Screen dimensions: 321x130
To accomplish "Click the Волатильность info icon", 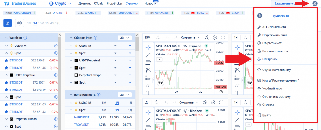I will pyautogui.click(x=99, y=95).
